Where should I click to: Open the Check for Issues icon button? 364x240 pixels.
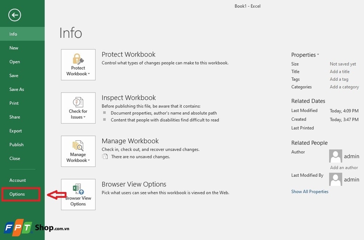(x=78, y=108)
